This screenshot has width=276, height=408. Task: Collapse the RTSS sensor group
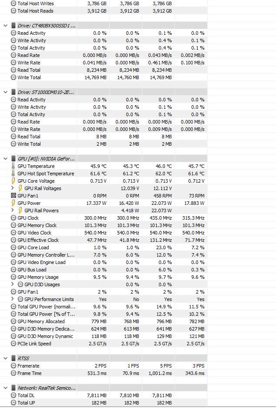point(5,358)
